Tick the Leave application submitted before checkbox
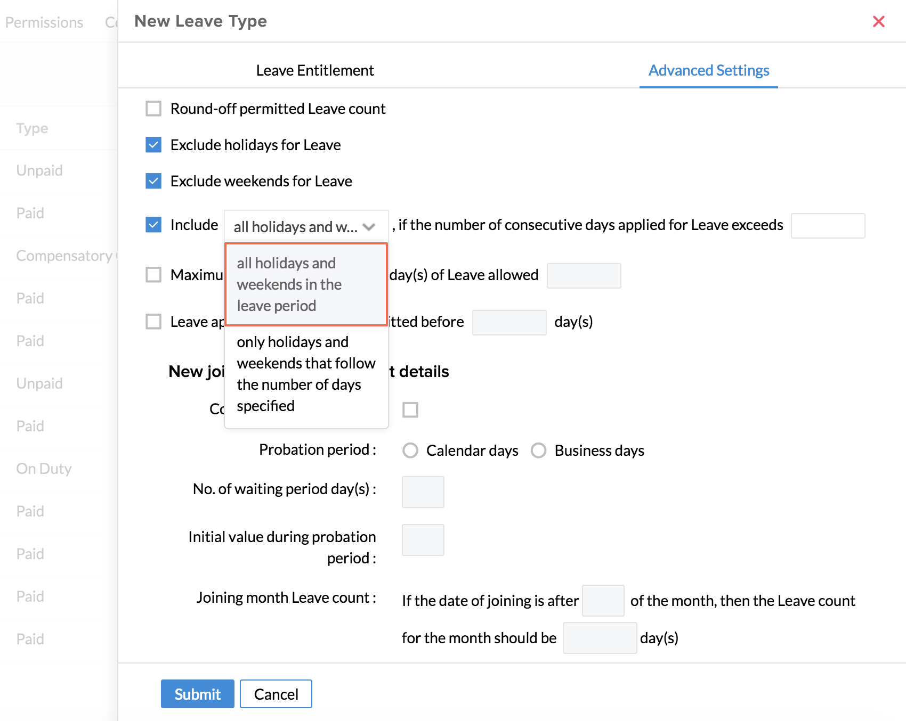906x721 pixels. [153, 322]
